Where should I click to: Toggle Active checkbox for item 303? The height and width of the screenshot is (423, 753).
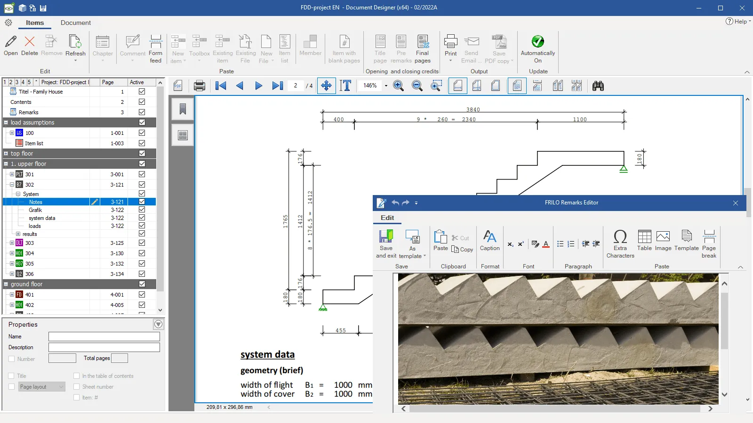(142, 243)
